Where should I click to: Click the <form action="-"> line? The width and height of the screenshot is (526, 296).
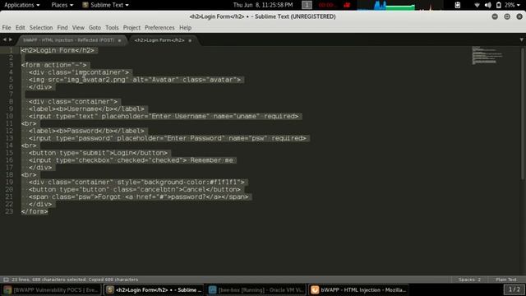tap(53, 65)
